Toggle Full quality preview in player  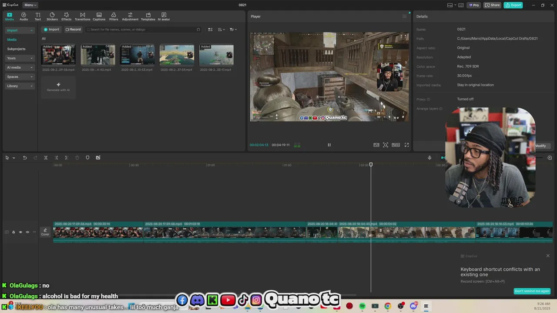[376, 145]
